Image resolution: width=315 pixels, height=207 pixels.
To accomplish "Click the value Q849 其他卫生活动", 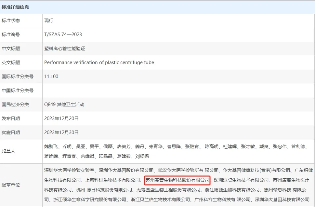I will click(64, 104).
